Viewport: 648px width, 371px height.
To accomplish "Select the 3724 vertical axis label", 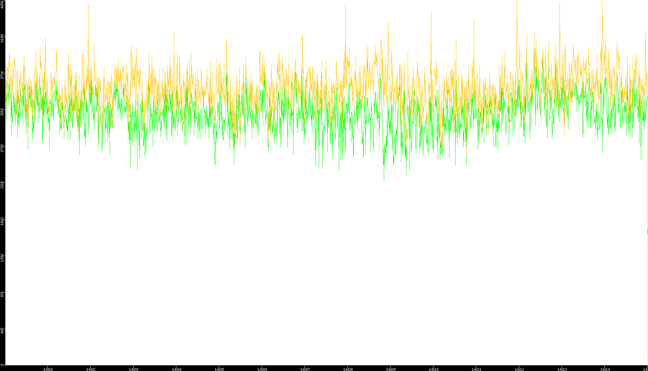I will tap(2, 75).
